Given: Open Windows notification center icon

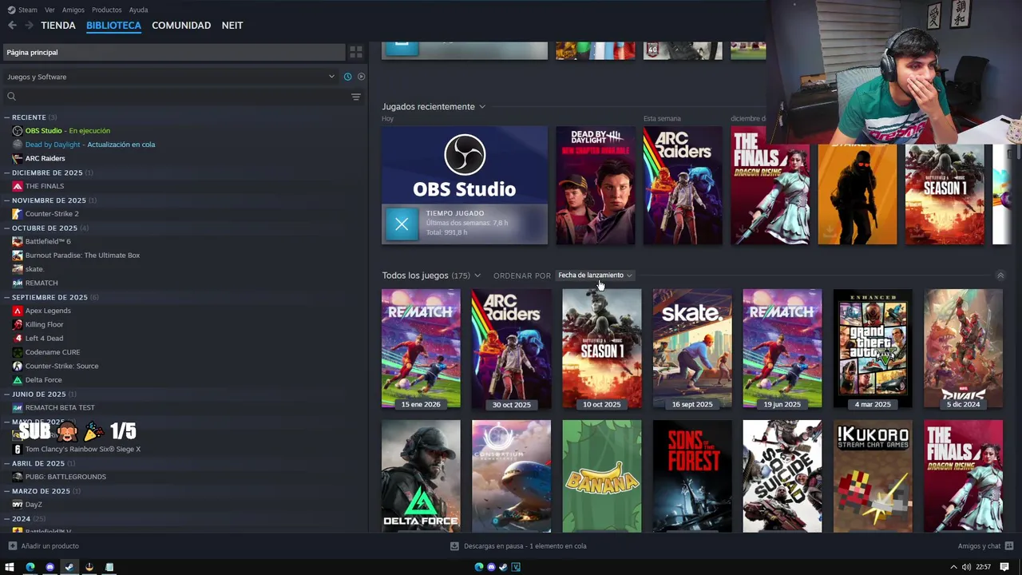Looking at the screenshot, I should pyautogui.click(x=1004, y=567).
